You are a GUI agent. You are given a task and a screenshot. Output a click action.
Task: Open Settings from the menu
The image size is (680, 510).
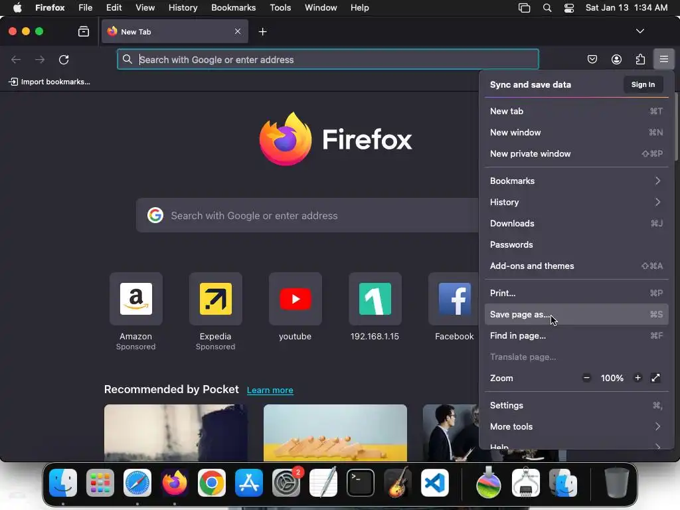click(x=576, y=405)
